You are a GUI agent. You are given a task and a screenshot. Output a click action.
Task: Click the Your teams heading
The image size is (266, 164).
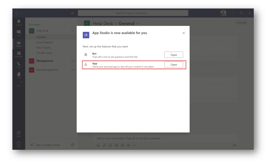click(x=35, y=25)
